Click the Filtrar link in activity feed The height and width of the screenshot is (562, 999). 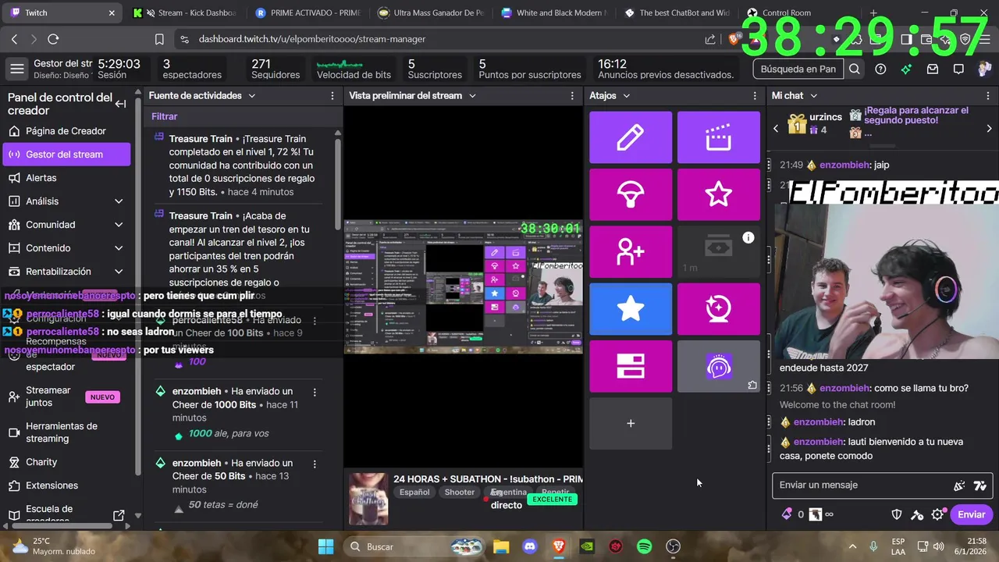coord(165,116)
